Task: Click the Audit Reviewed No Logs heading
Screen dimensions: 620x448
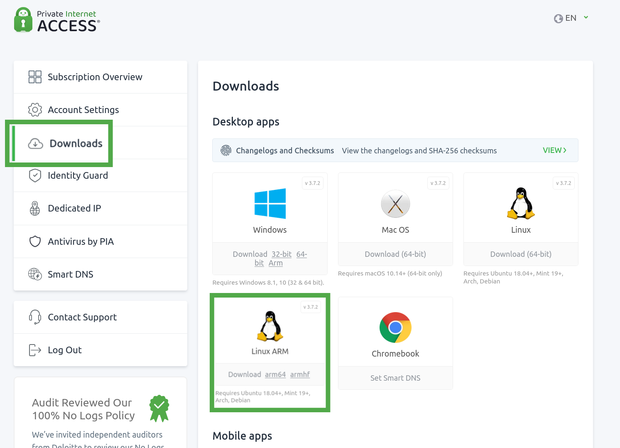Action: coord(83,409)
